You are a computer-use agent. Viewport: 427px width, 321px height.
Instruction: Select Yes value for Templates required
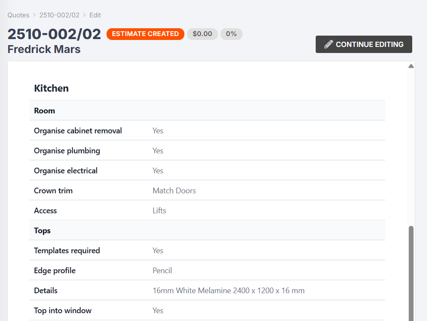click(x=158, y=251)
